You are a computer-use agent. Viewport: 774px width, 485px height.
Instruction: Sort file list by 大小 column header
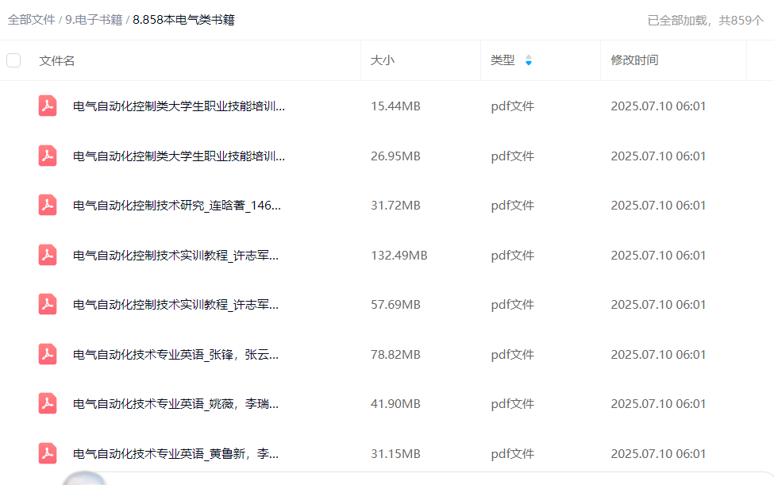(382, 60)
